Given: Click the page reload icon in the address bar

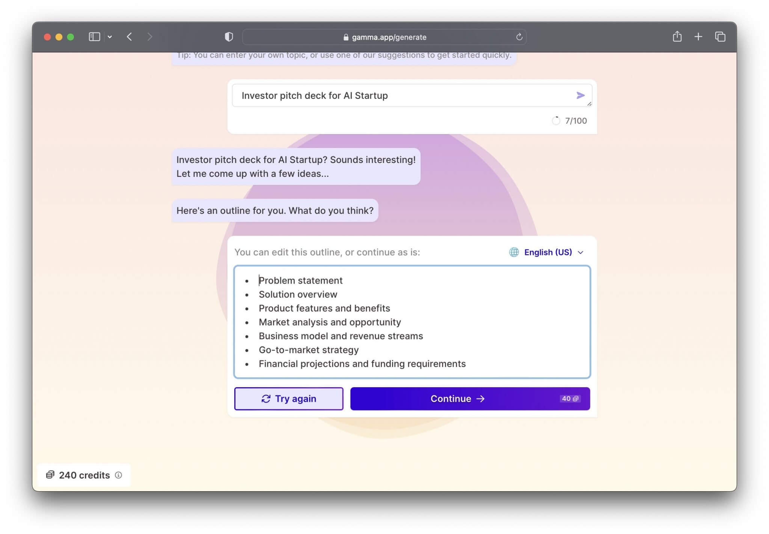Looking at the screenshot, I should (x=519, y=37).
